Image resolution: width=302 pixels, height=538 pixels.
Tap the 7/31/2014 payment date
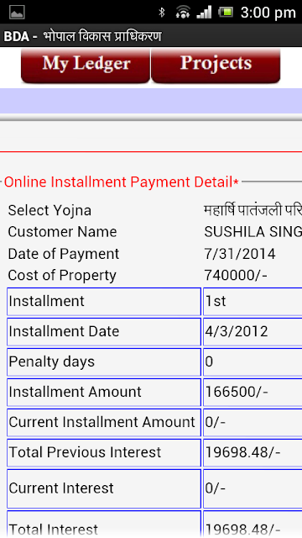coord(240,254)
